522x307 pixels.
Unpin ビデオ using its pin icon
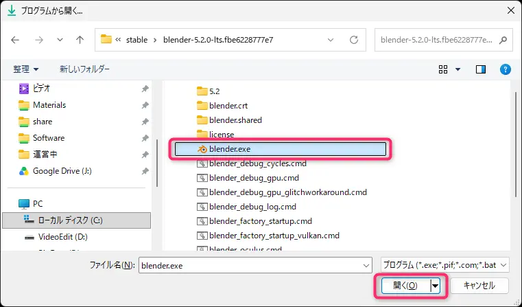click(x=145, y=89)
